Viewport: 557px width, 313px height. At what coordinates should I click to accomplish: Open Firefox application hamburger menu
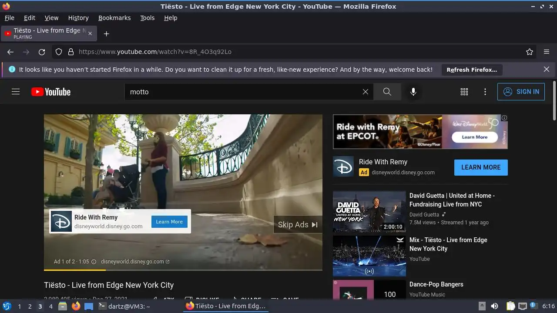click(547, 52)
